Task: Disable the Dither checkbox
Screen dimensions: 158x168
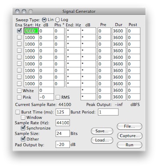Action: [x=23, y=139]
